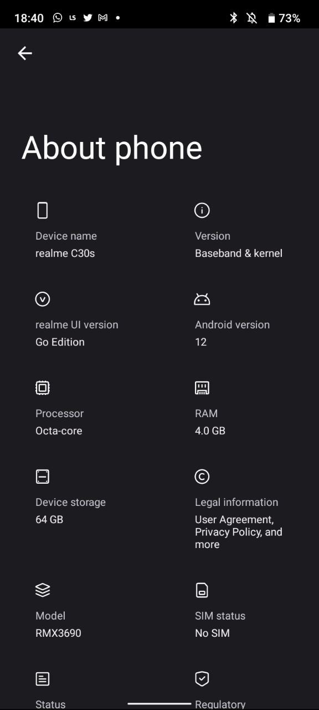Tap the Status list icon
The height and width of the screenshot is (710, 319).
click(43, 679)
